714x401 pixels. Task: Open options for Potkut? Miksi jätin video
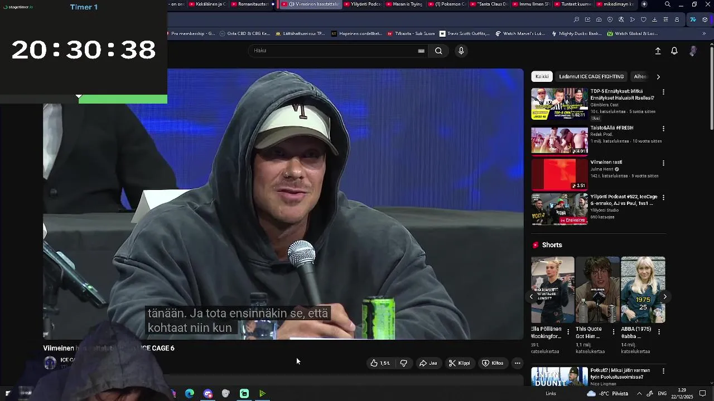(663, 371)
